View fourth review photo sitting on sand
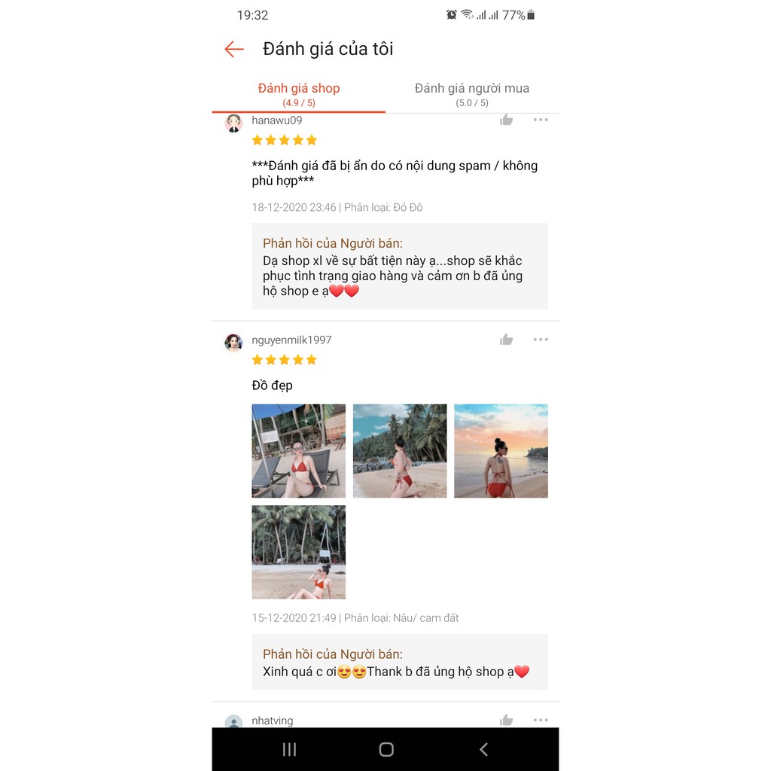Viewport: 771px width, 771px height. click(x=298, y=552)
